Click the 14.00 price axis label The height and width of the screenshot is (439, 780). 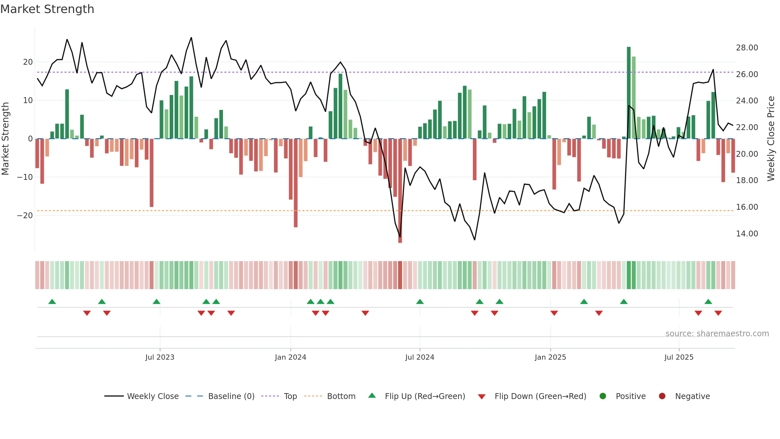[x=747, y=233]
